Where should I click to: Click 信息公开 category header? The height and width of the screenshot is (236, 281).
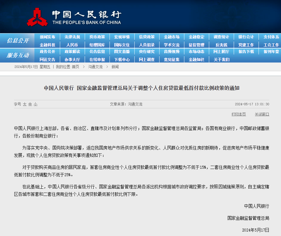coord(18,41)
